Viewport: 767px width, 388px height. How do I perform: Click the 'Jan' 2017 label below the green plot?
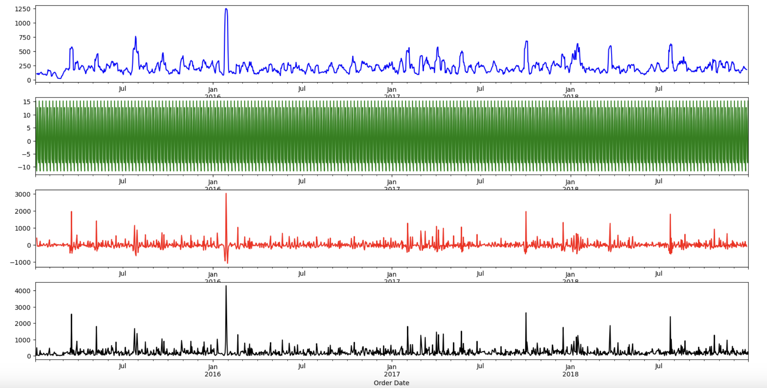(x=392, y=182)
